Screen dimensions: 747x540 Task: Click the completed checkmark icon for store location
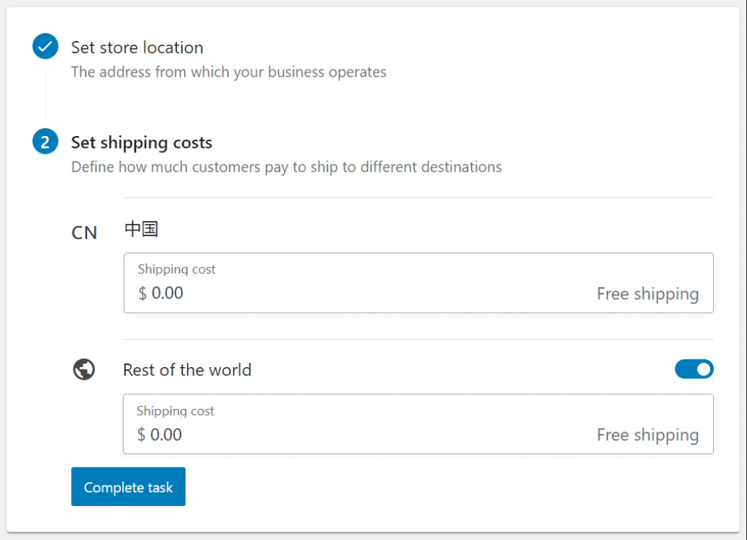click(x=45, y=47)
